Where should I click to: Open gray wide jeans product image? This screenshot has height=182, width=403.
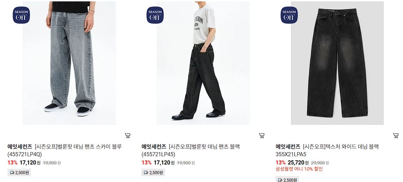69,63
